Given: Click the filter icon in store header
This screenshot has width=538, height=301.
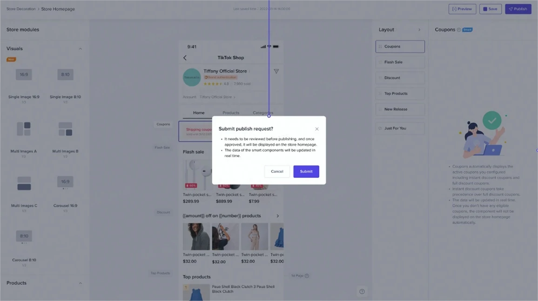Looking at the screenshot, I should (x=276, y=71).
